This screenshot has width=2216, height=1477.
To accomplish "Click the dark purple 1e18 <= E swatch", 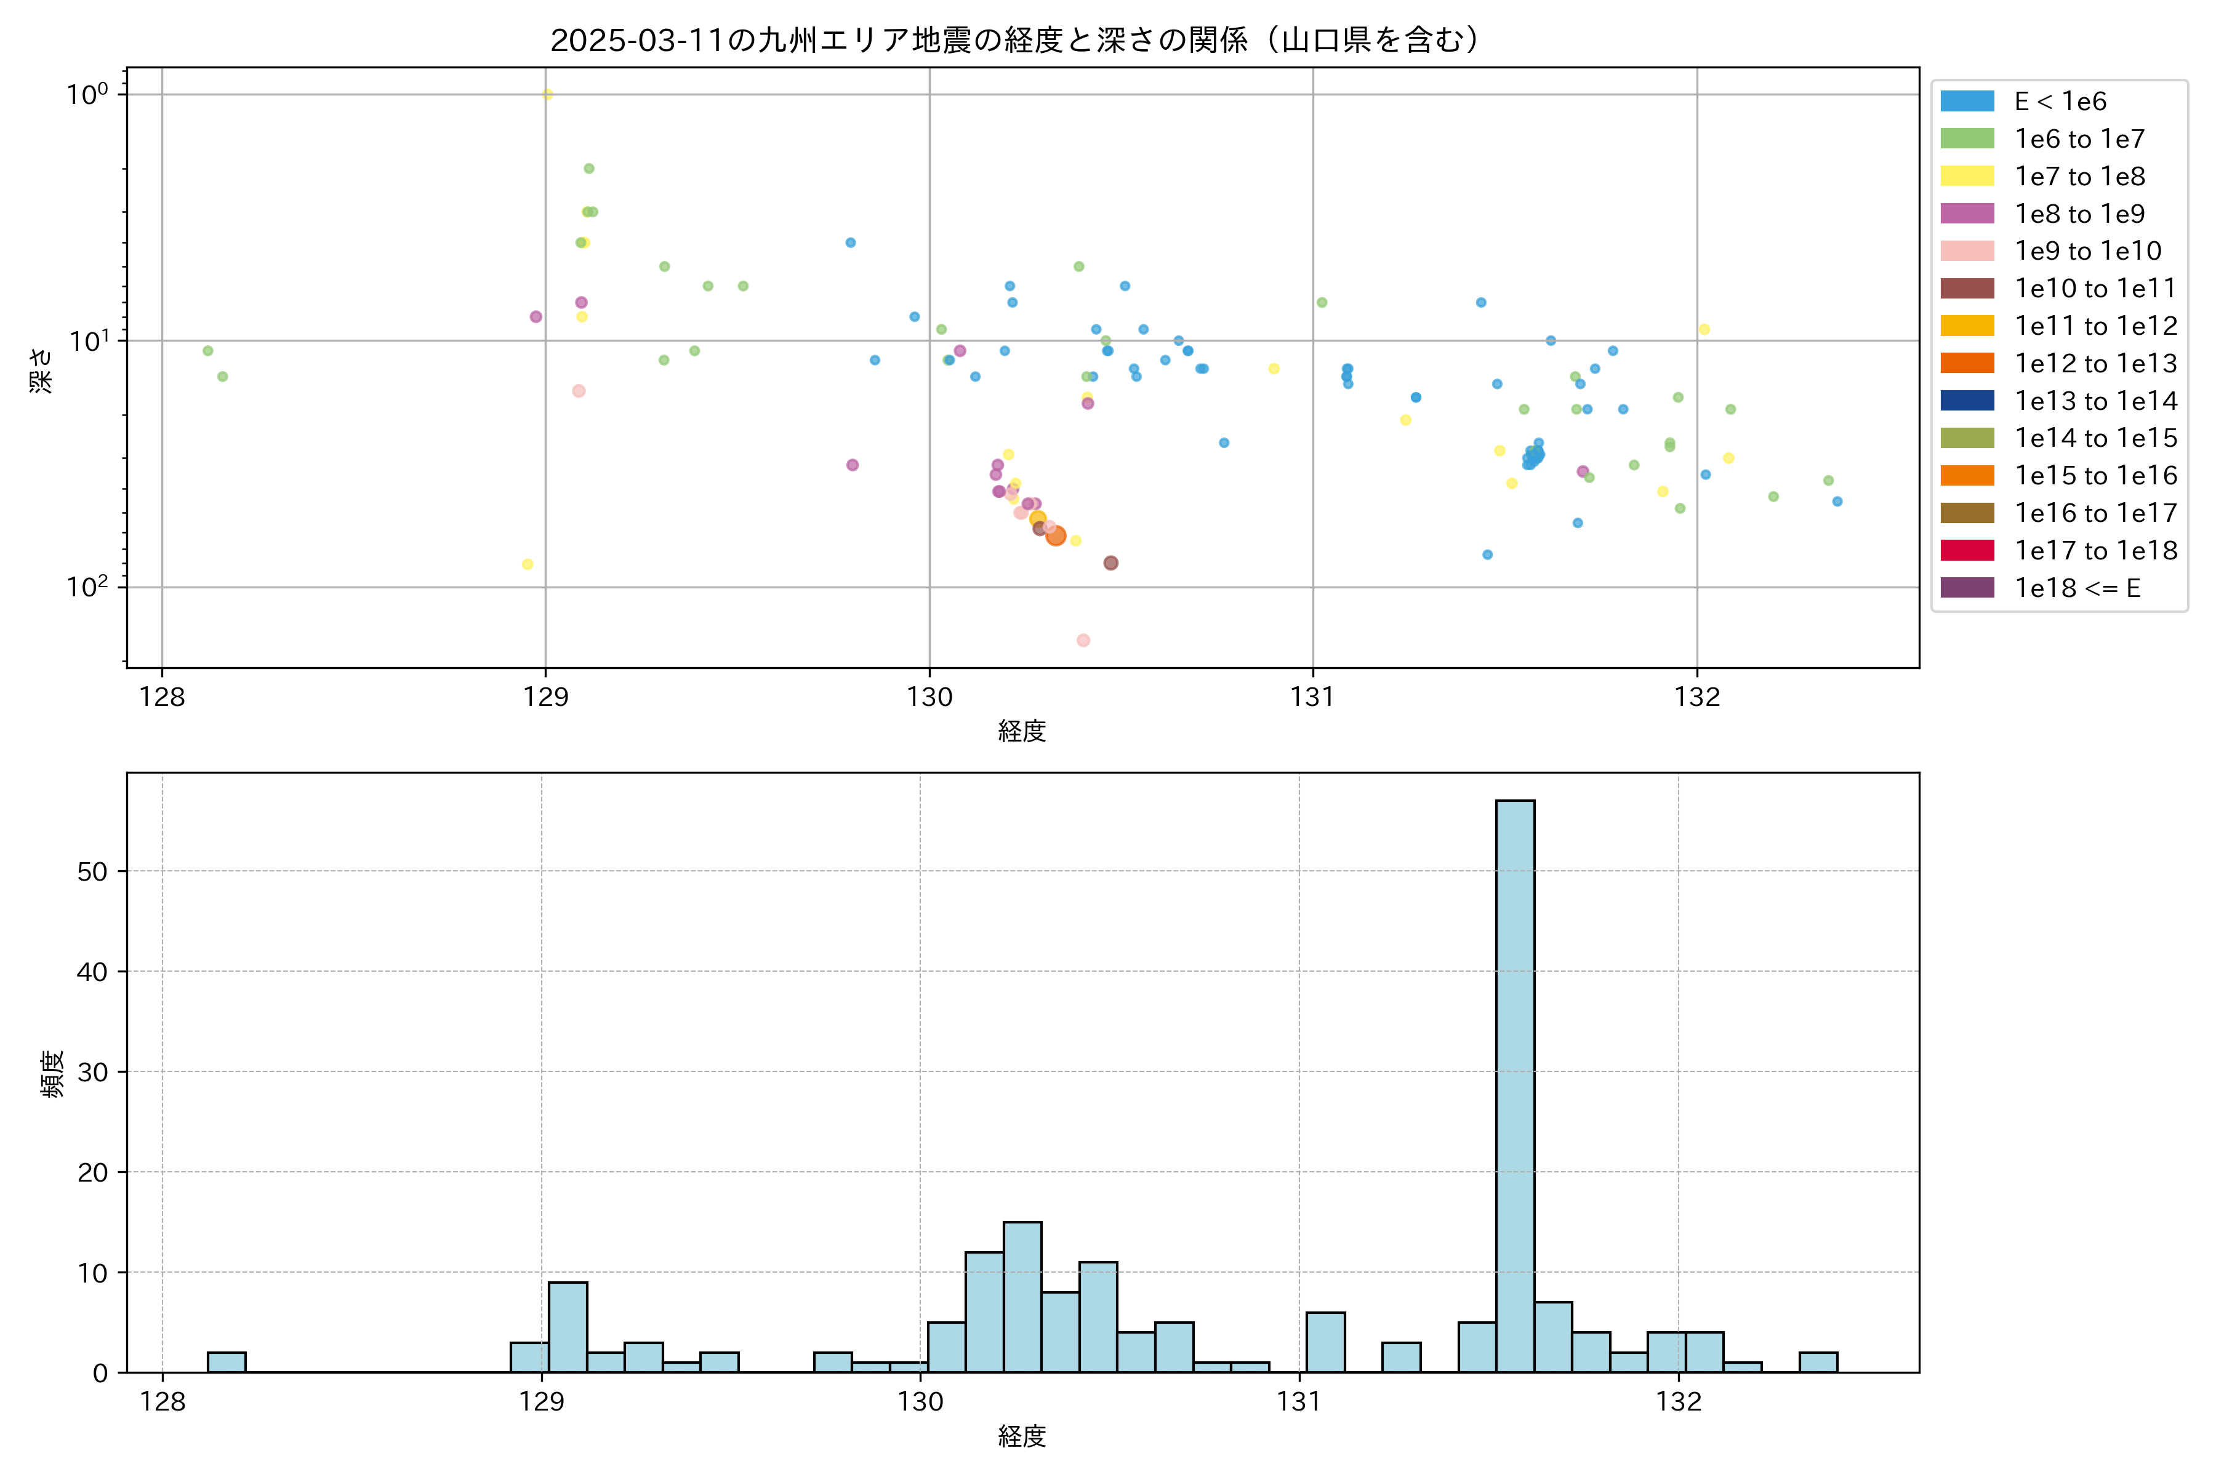I will (1967, 588).
